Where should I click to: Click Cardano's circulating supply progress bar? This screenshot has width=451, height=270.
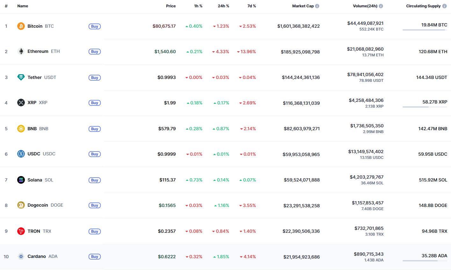point(425,261)
